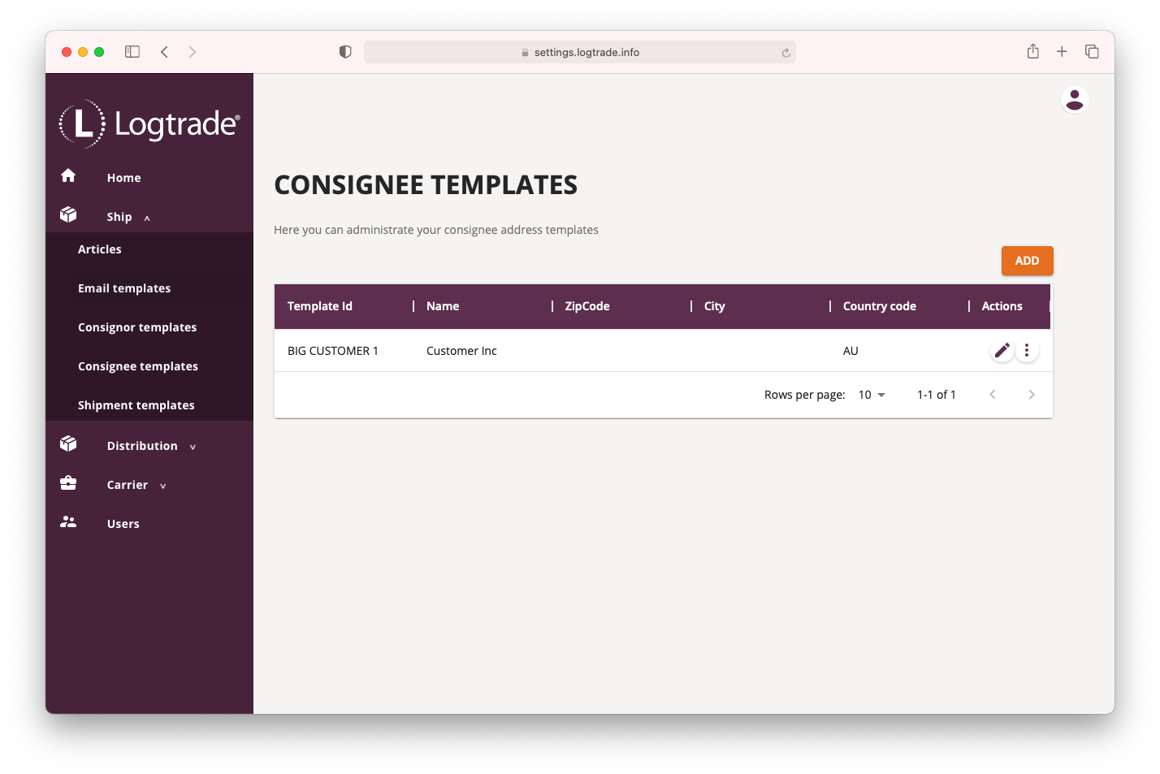1160x774 pixels.
Task: Click the settings.logtrade.info address bar
Action: 580,52
